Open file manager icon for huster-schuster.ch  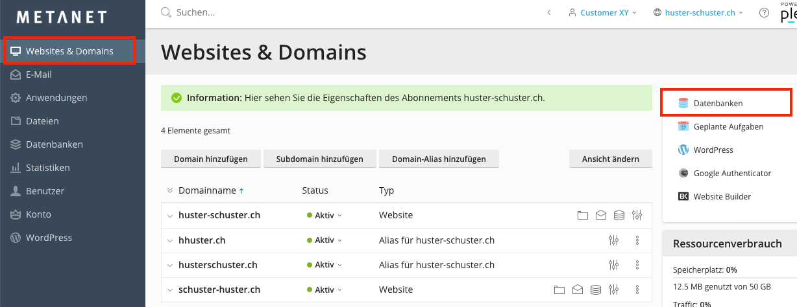tap(582, 215)
